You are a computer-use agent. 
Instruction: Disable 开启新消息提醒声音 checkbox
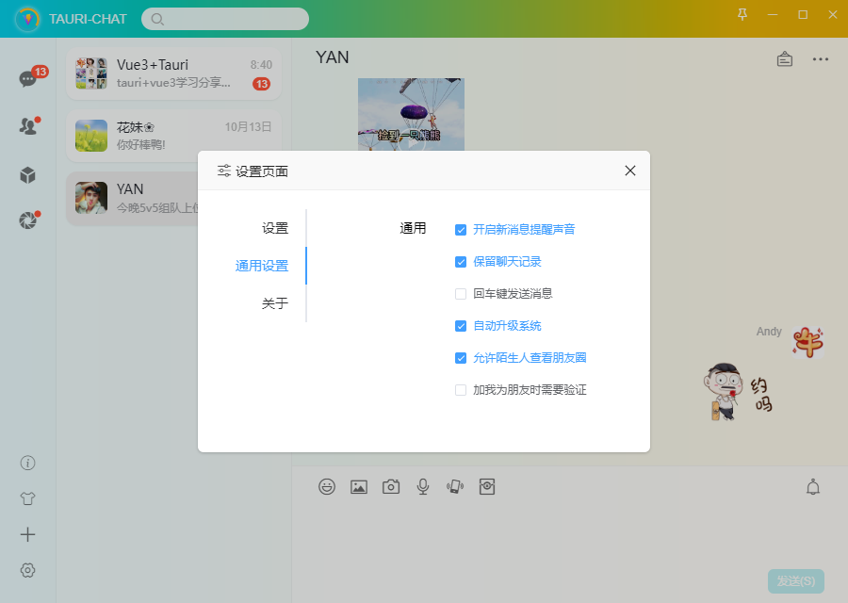461,229
